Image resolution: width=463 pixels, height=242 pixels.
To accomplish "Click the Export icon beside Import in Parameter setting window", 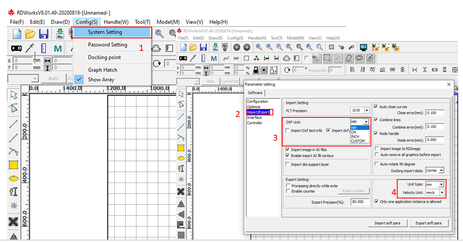I will pos(225,47).
